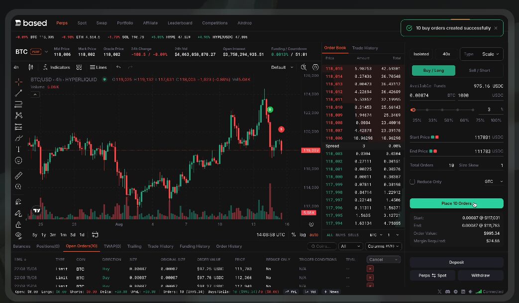Viewport: 519px width, 303px height.
Task: Open the Discord link icon
Action: pyautogui.click(x=447, y=292)
